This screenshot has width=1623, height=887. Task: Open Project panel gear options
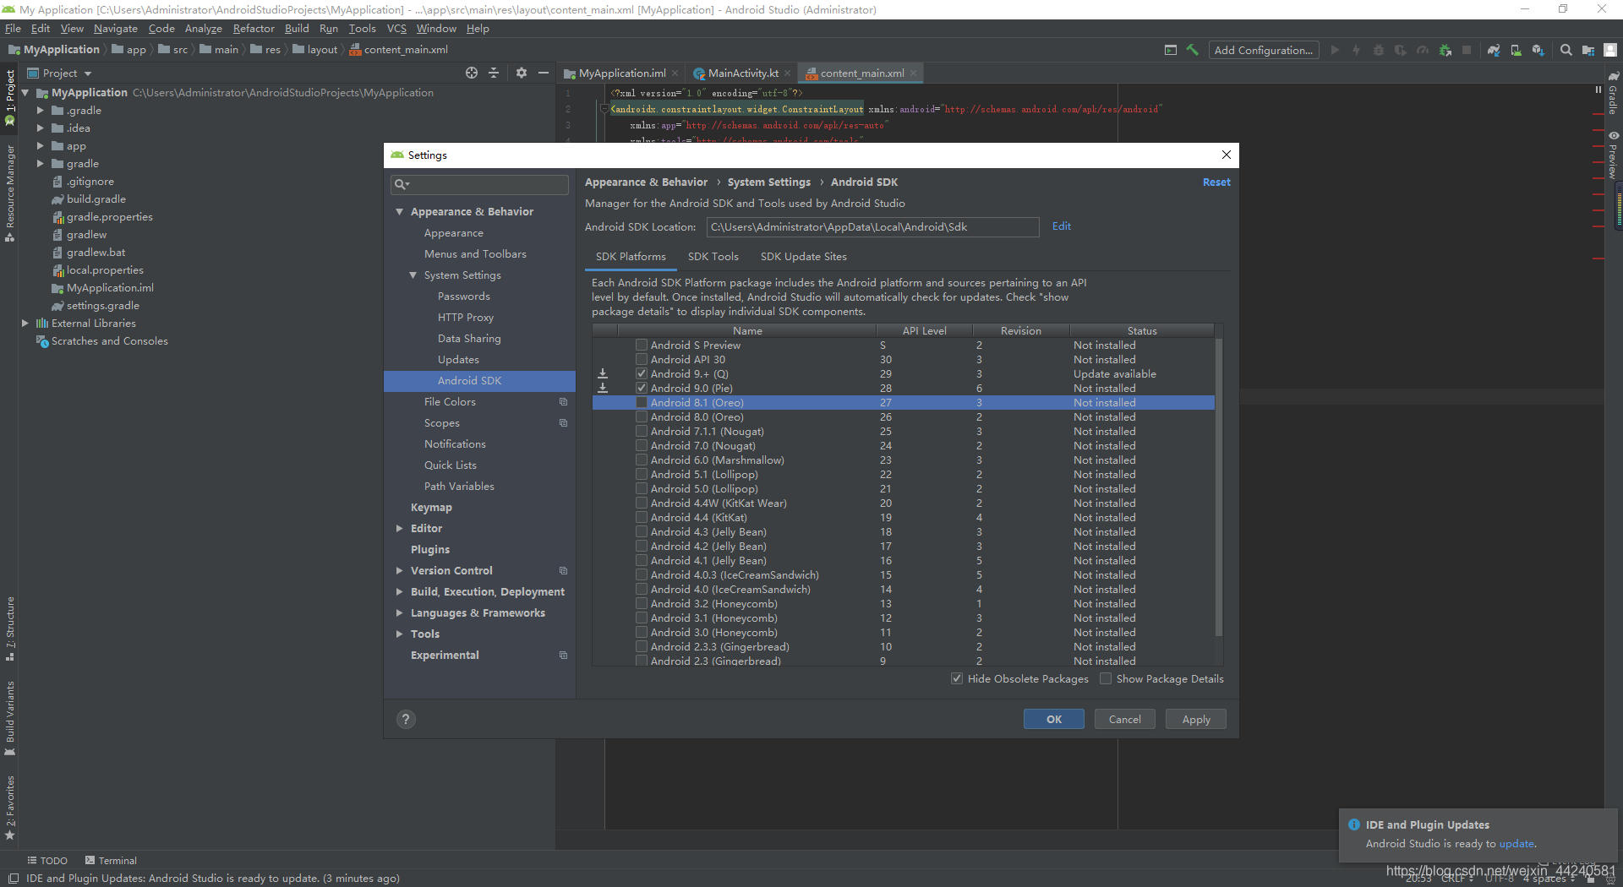coord(522,73)
